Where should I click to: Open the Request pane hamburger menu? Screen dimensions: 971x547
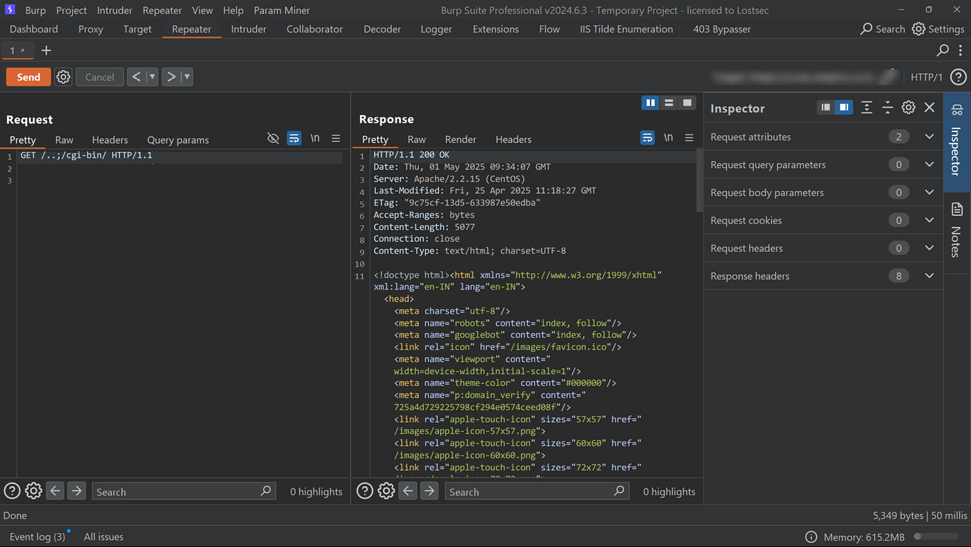point(336,138)
